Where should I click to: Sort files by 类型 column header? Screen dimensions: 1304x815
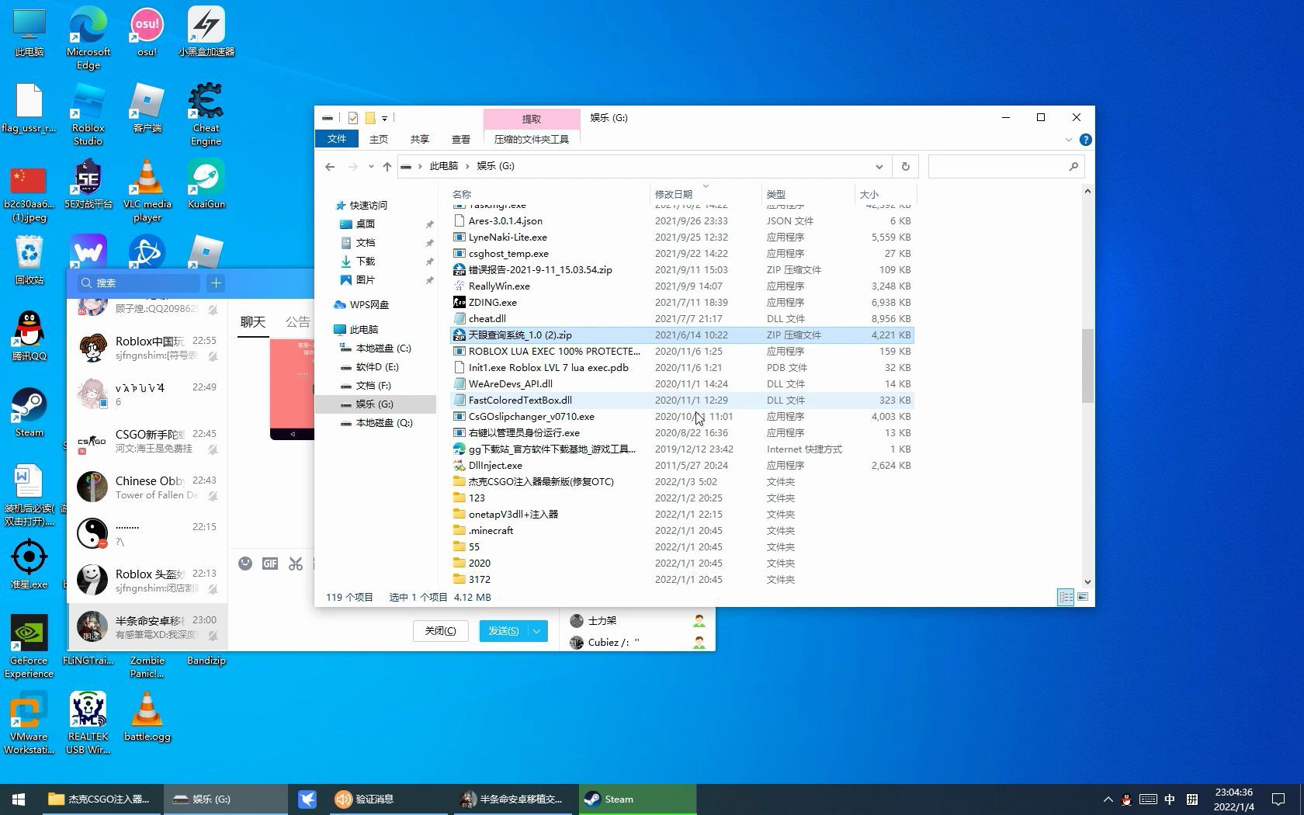click(x=808, y=194)
